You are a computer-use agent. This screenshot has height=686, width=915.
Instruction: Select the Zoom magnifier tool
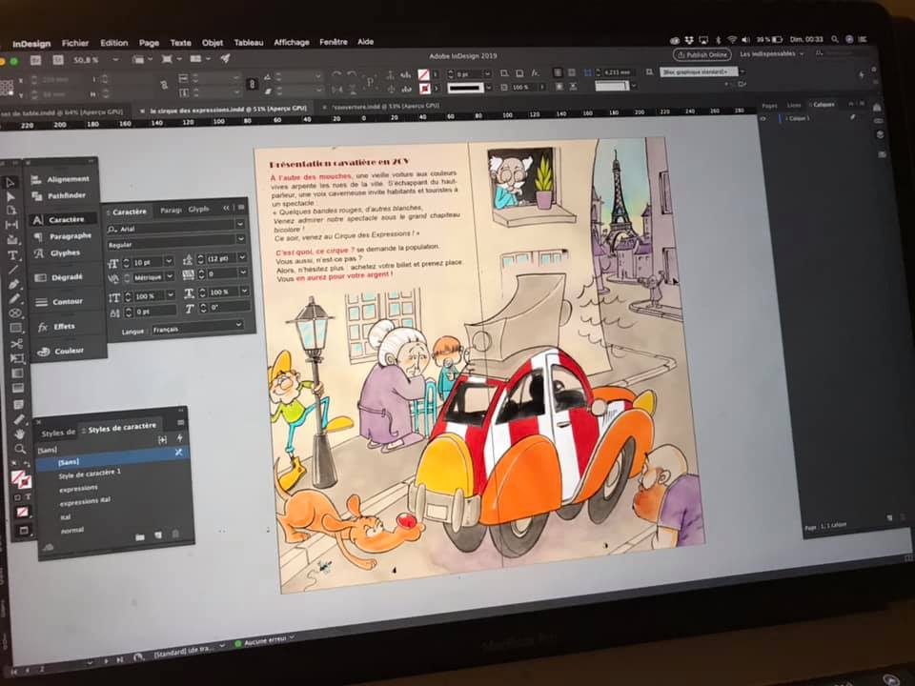[20, 449]
